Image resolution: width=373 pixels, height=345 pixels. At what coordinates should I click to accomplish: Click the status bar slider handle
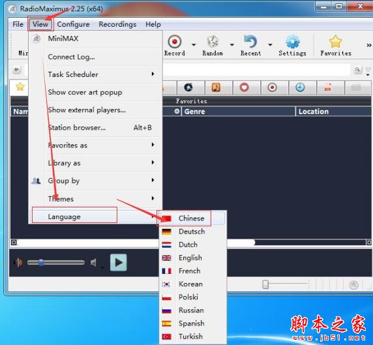265,284
